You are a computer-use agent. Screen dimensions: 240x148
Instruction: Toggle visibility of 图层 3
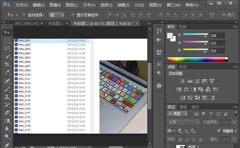pos(169,147)
